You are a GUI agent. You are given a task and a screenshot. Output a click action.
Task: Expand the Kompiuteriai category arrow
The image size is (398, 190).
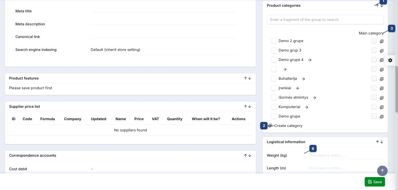(307, 107)
